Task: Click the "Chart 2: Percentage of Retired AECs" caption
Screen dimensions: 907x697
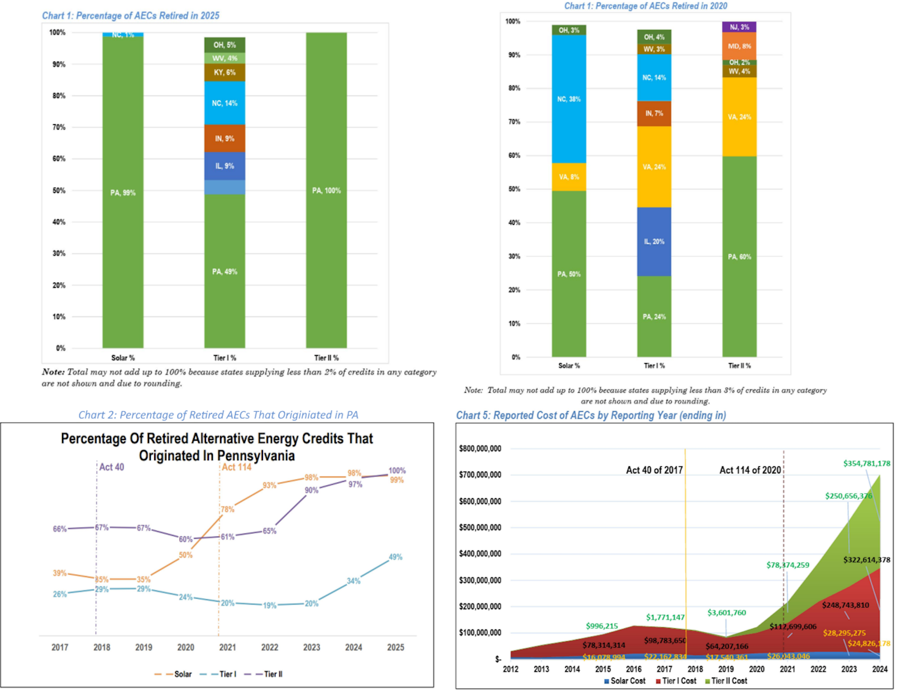Action: 218,415
